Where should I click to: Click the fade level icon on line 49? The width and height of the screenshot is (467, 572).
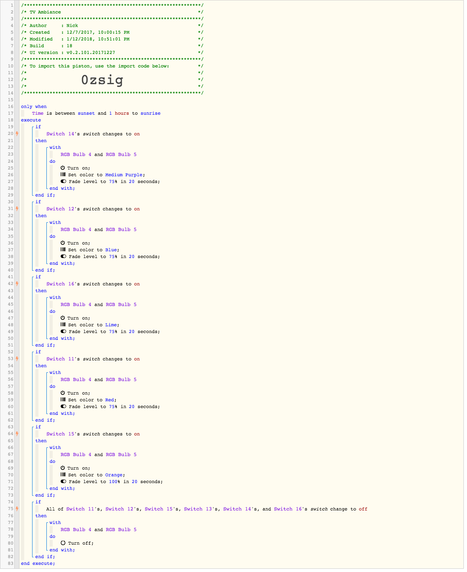[x=63, y=331]
